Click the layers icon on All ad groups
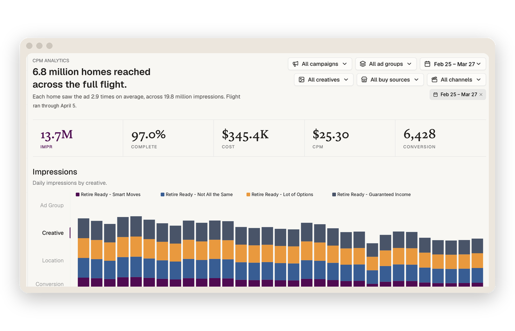Image resolution: width=515 pixels, height=331 pixels. point(362,64)
